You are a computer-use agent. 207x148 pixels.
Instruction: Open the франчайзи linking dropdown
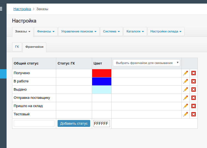click(146, 63)
